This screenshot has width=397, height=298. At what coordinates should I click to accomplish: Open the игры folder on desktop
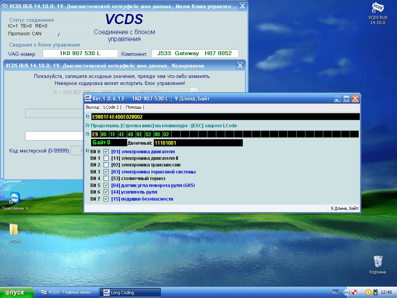click(15, 233)
